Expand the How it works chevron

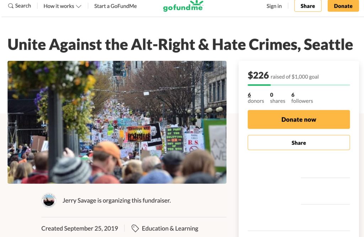tap(79, 6)
